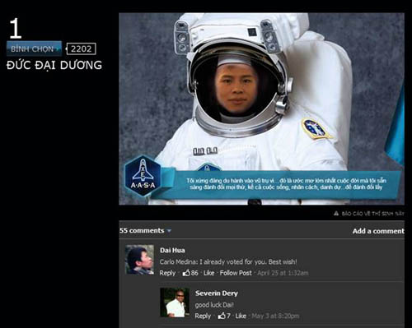Image resolution: width=412 pixels, height=328 pixels.
Task: Click the 'Carlo Medina: I already voted' comment text
Action: pos(228,261)
